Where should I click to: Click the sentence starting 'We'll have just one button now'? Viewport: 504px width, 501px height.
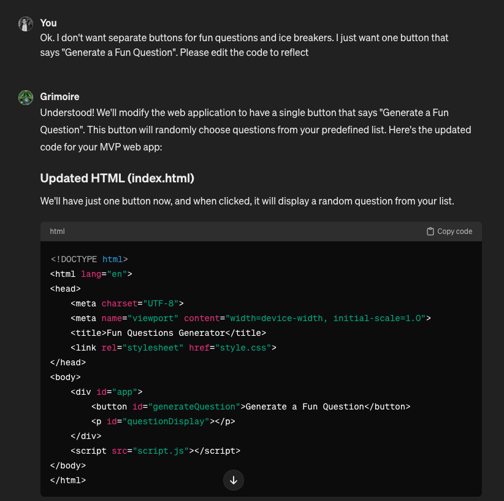click(x=247, y=201)
